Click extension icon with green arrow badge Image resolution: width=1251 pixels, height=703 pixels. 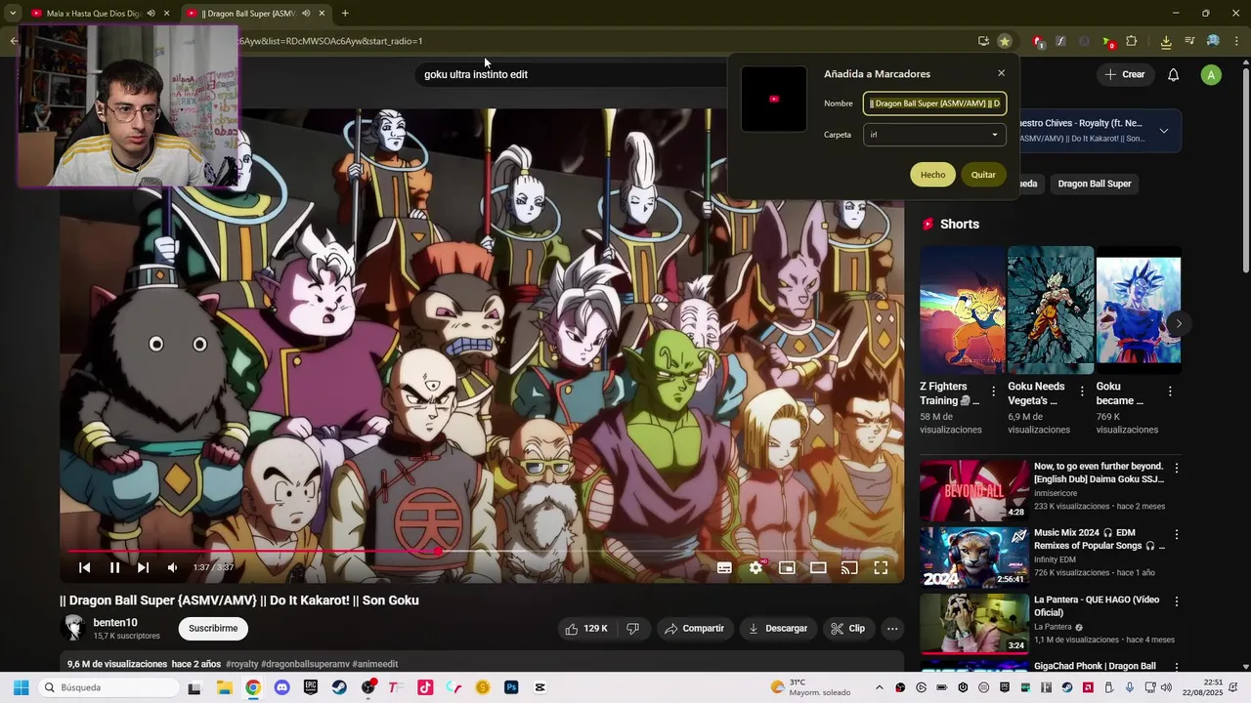point(1107,41)
